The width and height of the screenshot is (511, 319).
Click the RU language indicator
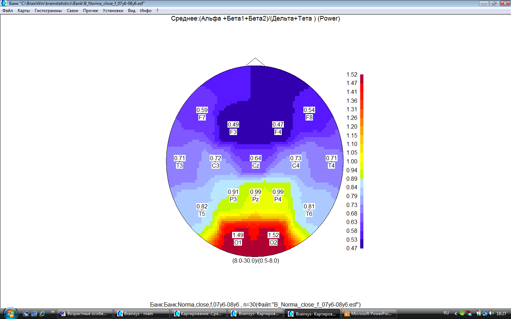point(446,313)
